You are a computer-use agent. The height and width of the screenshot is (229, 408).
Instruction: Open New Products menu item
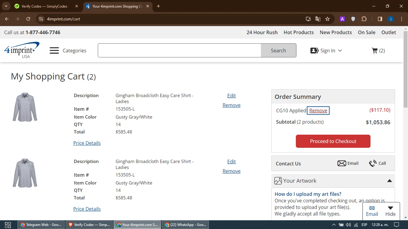336,32
